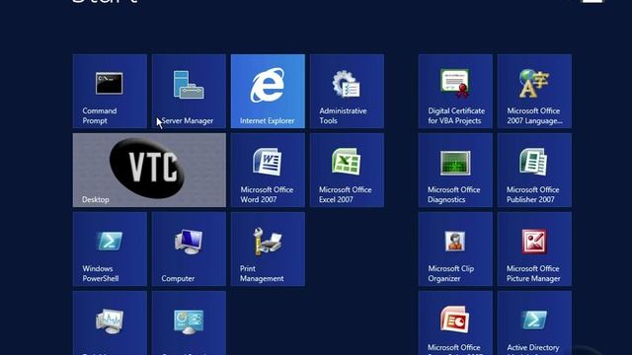Launch Microsoft Office Word 2007
Viewport: 632px width, 355px height.
pyautogui.click(x=268, y=170)
